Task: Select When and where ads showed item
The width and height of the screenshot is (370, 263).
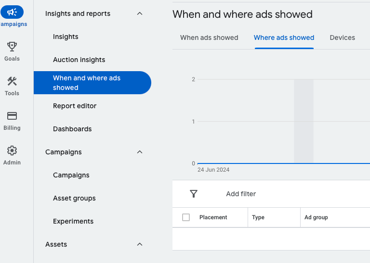Action: 92,83
